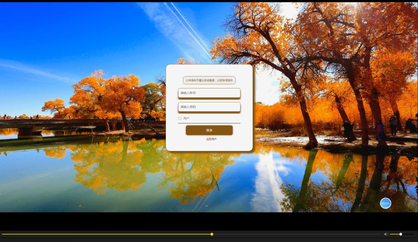Viewport: 418px width, 242px height.
Task: Click the volume slider handle
Action: (x=400, y=234)
